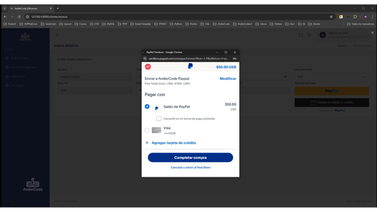Viewport: 377px width, 212px height.
Task: Select Saldo de PayPal radio button
Action: (147, 107)
